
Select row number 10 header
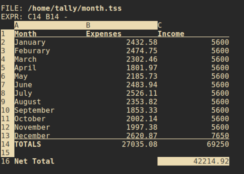coord(7,110)
